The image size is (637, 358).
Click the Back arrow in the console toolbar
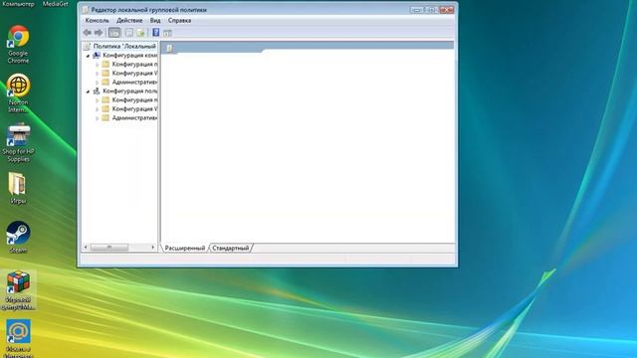click(87, 33)
